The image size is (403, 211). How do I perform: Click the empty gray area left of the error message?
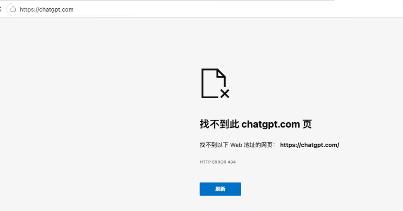[x=98, y=115]
